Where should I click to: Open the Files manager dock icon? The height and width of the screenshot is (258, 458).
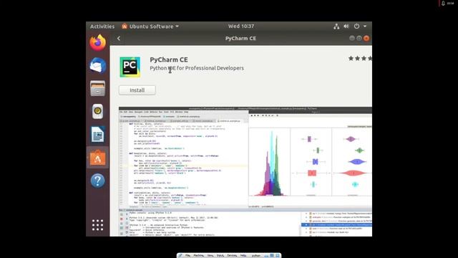pyautogui.click(x=97, y=88)
